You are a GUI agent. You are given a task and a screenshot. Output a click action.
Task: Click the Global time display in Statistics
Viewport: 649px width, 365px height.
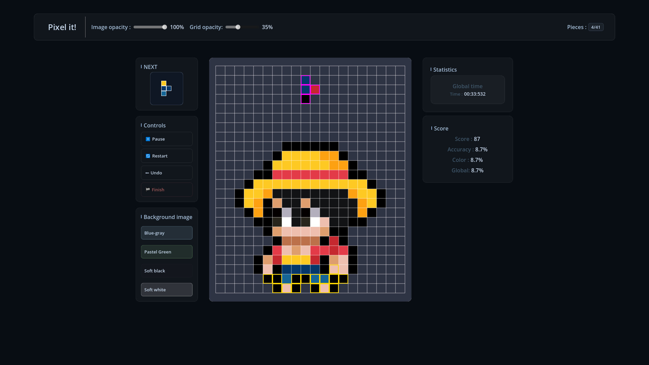467,90
